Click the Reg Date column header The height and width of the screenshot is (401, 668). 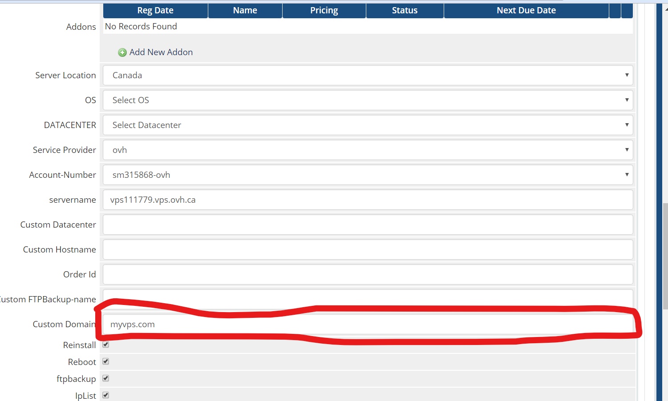pos(155,10)
